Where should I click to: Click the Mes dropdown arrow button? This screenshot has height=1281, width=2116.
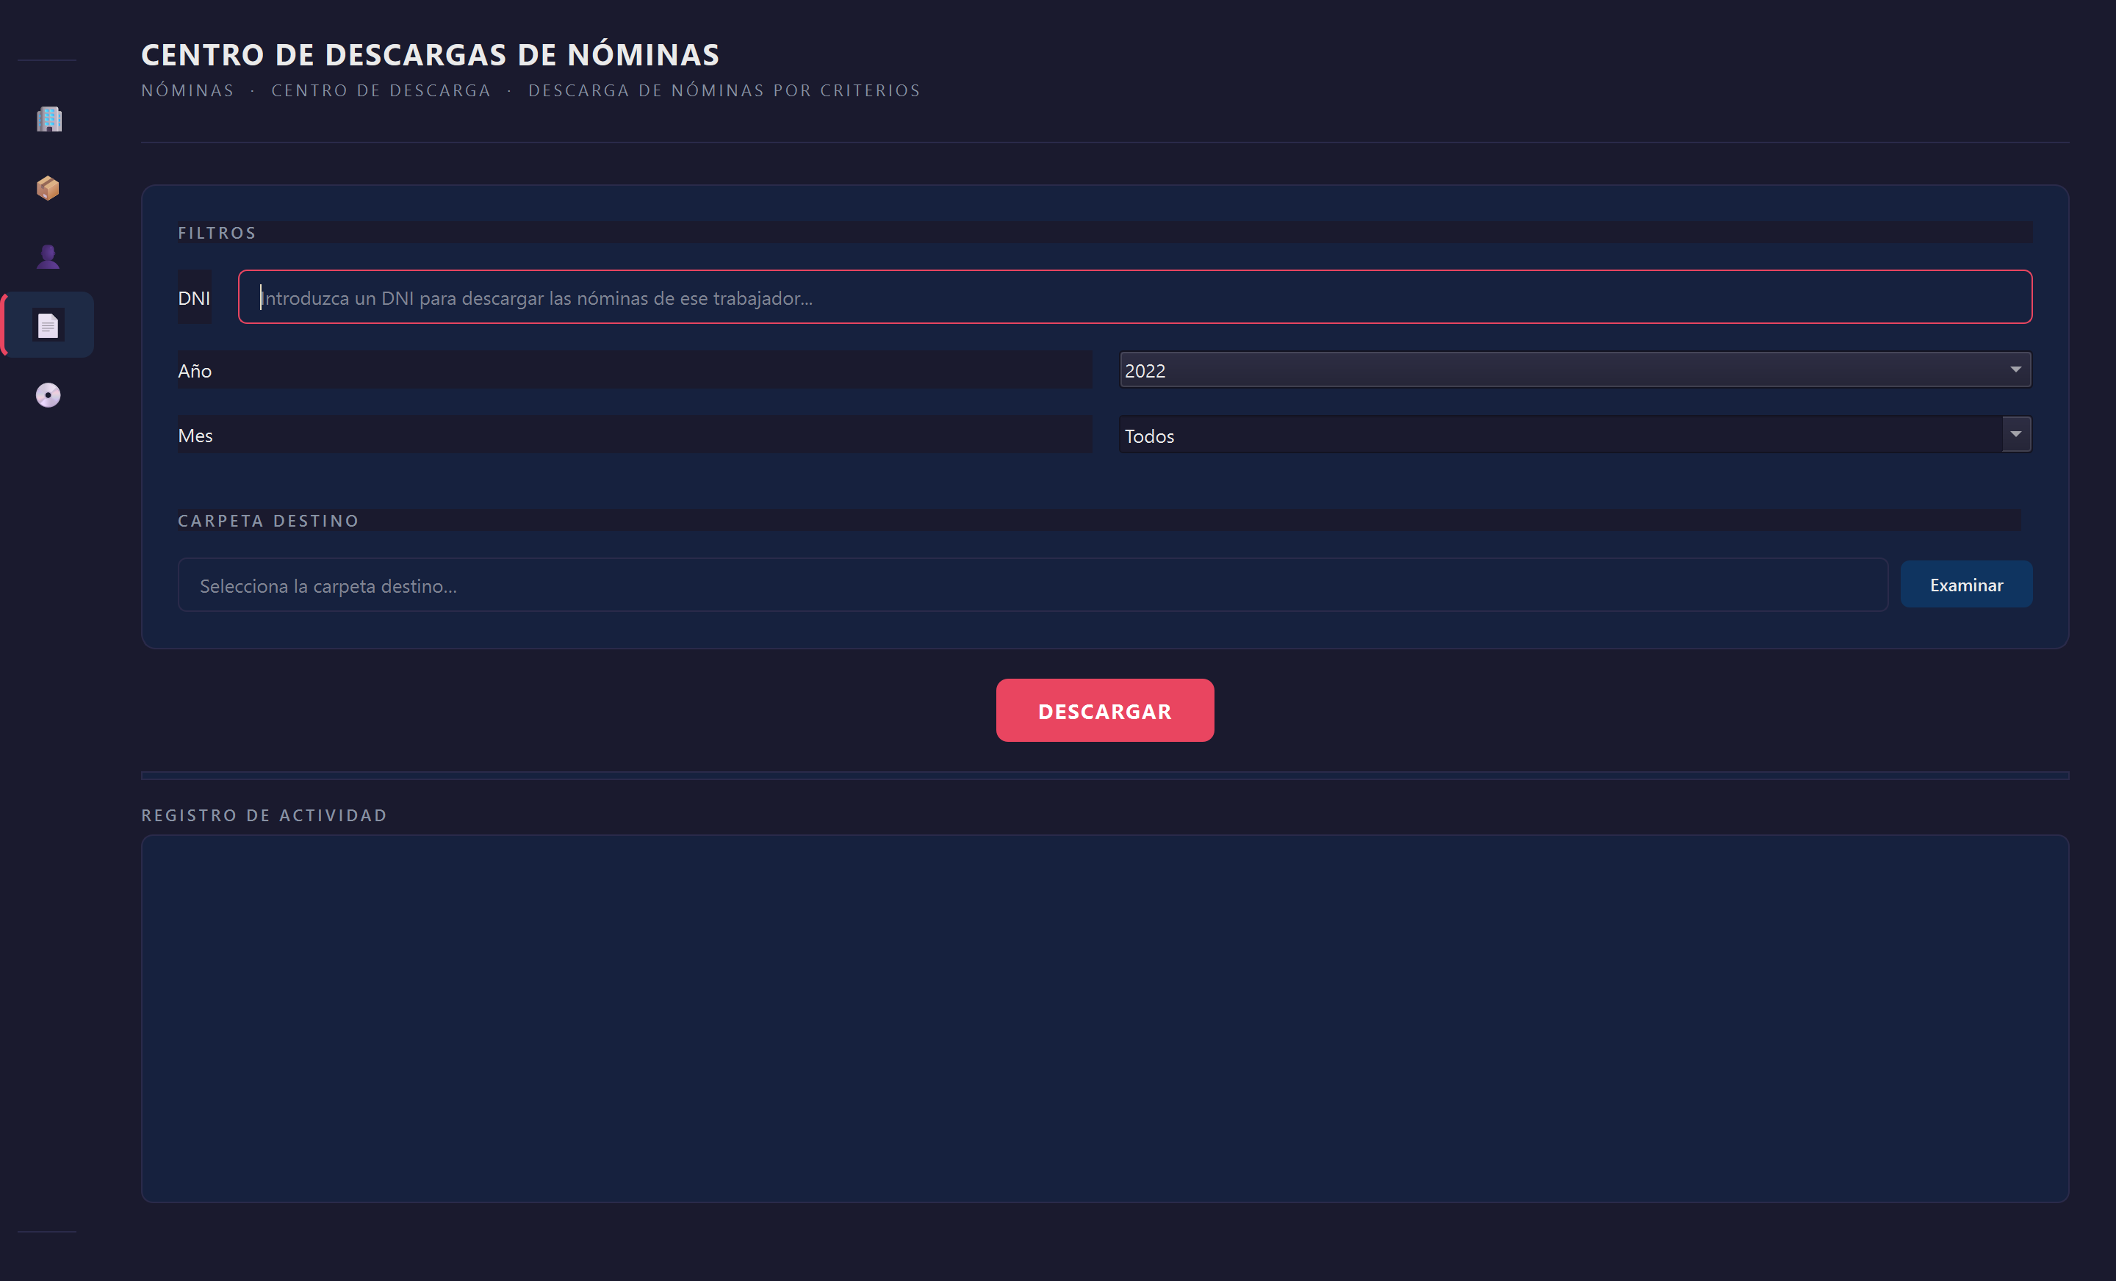pos(2015,434)
